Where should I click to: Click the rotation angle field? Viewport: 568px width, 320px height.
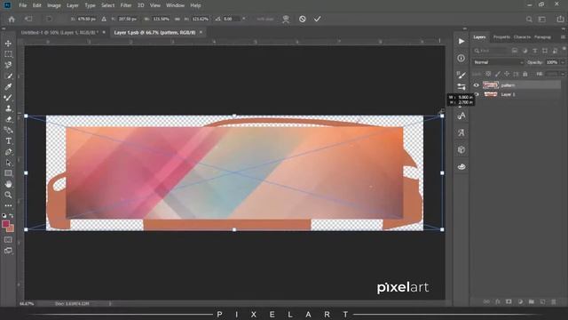(x=230, y=19)
